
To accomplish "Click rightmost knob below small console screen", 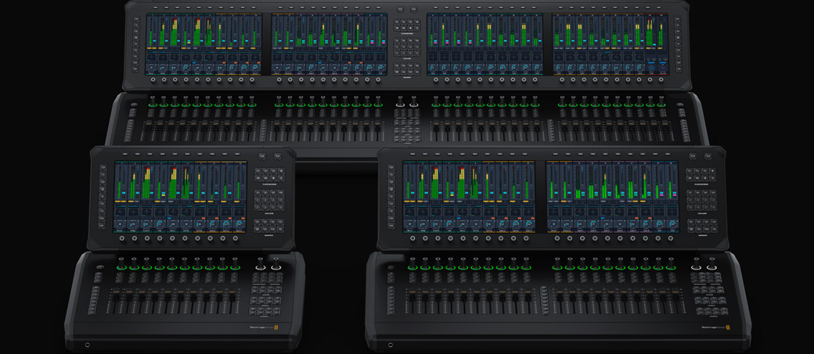I will (235, 239).
